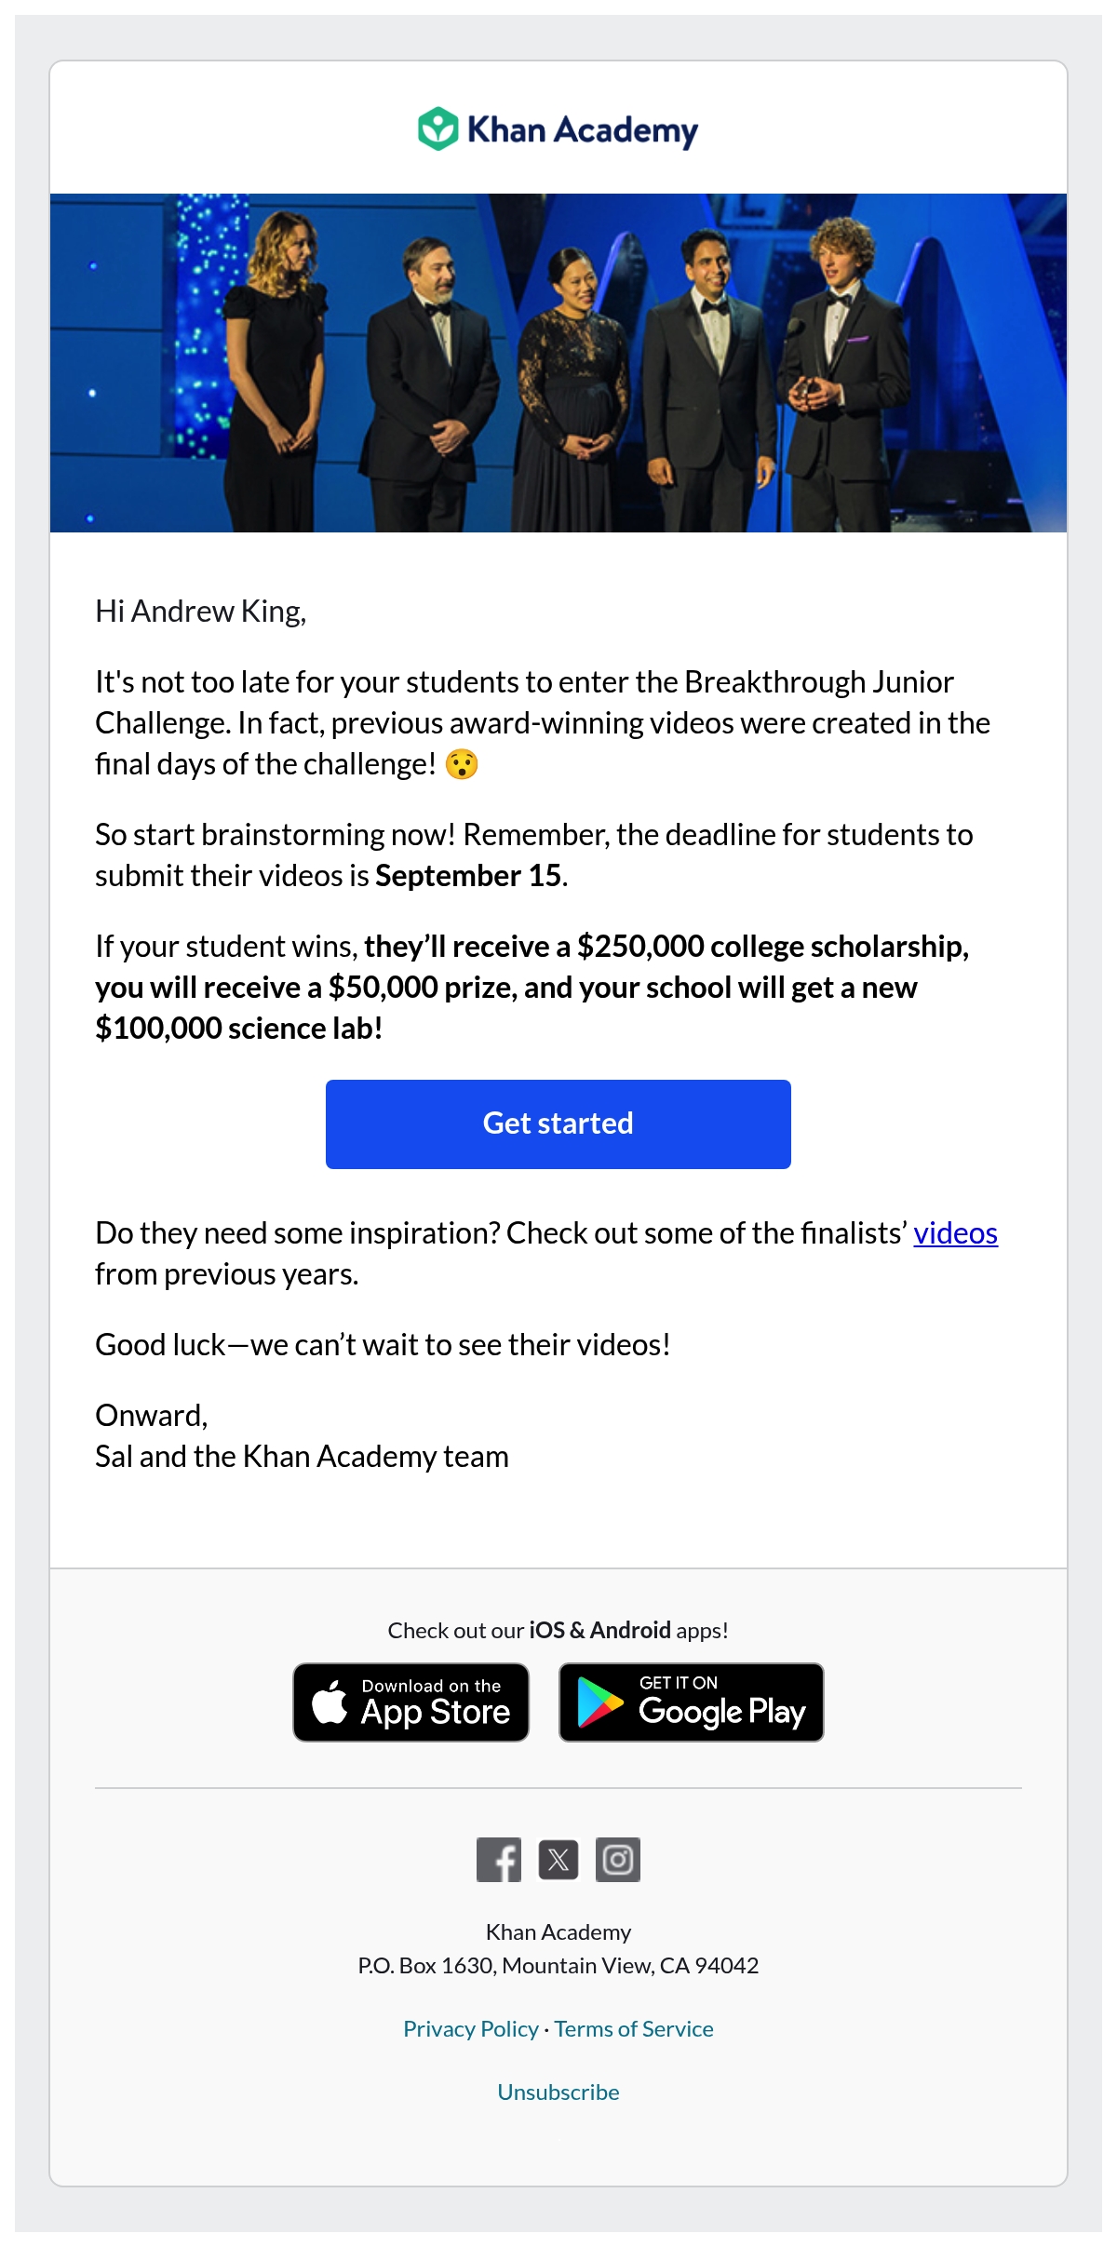Click the award ceremony banner photo
The image size is (1117, 2247).
558,363
